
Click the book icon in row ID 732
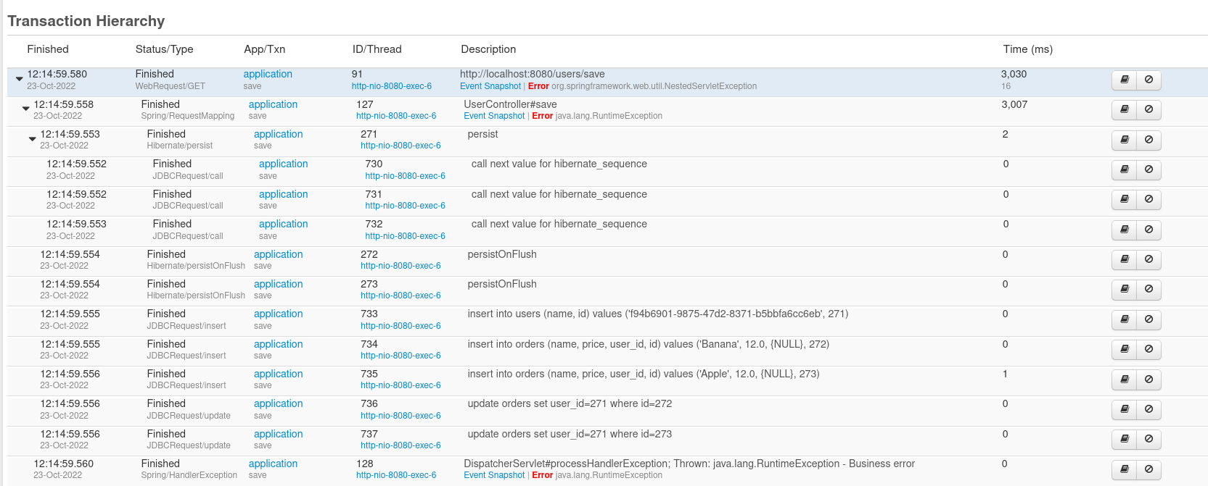[x=1125, y=230]
